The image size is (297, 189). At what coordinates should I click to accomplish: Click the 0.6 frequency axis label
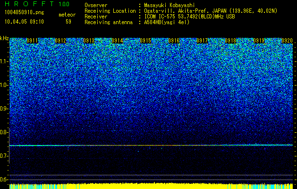[4, 180]
